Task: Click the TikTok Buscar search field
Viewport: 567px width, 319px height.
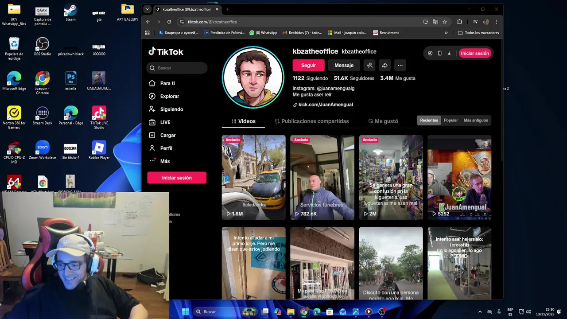Action: [177, 68]
